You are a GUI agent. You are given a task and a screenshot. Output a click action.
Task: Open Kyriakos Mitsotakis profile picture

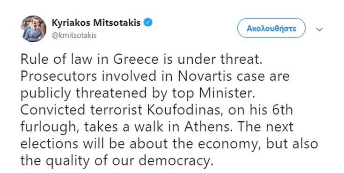click(x=34, y=29)
